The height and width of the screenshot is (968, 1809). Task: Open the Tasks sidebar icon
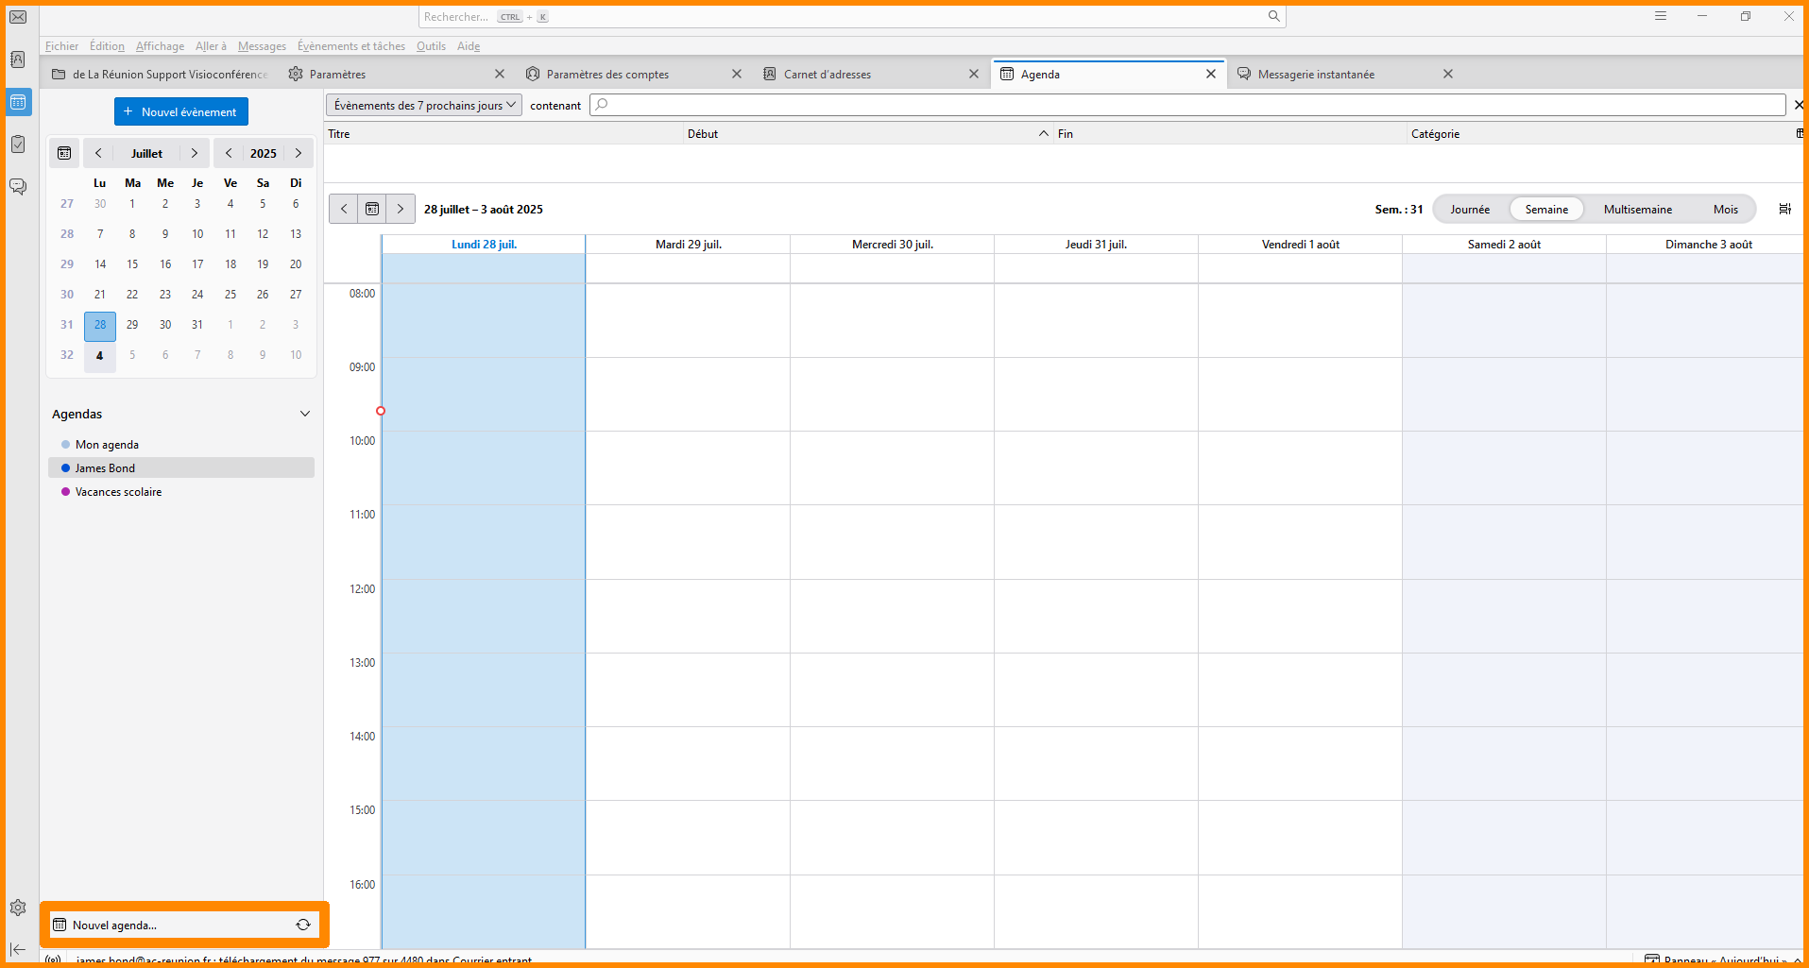click(x=18, y=144)
